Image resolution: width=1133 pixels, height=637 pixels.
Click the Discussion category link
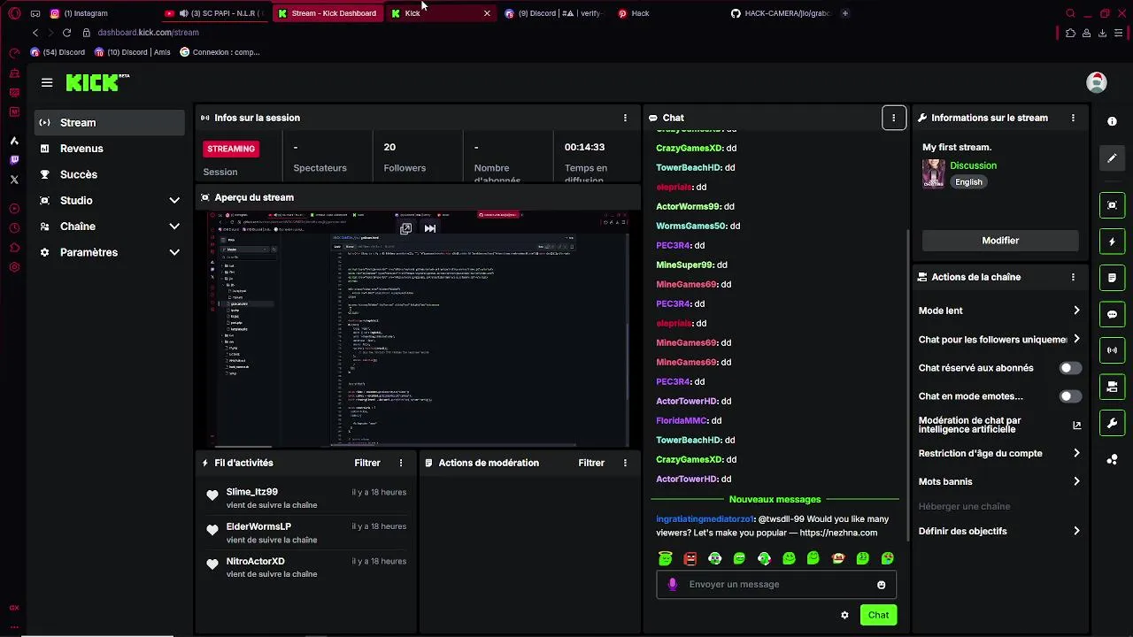(973, 165)
